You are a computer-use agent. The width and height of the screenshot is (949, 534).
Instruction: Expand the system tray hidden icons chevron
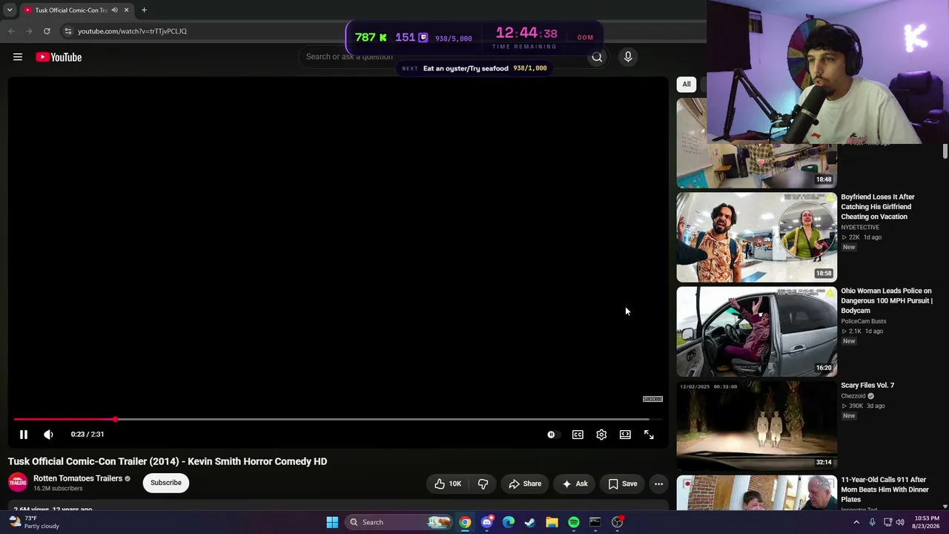point(856,522)
